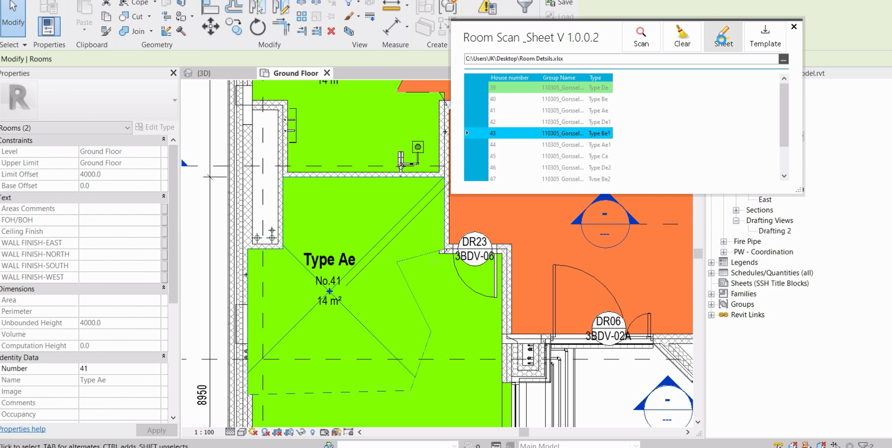Collapse the Dimensions section in Properties
Viewport: 892px width, 448px height.
tap(163, 289)
